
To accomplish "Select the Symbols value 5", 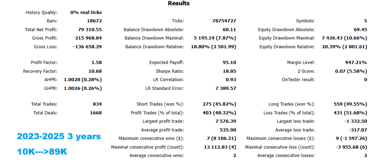I will [365, 21].
